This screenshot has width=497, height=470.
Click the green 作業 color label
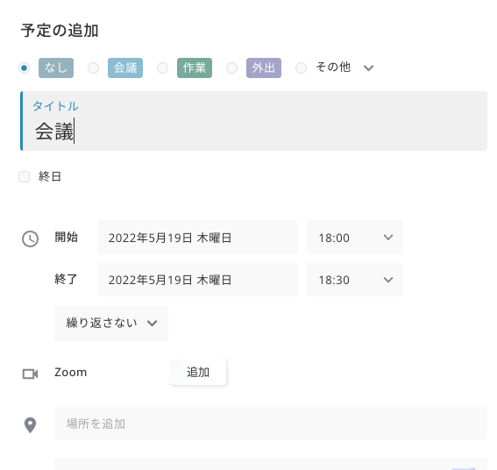(x=195, y=68)
